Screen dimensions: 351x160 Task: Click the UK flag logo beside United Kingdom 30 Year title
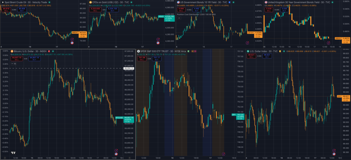(266, 2)
